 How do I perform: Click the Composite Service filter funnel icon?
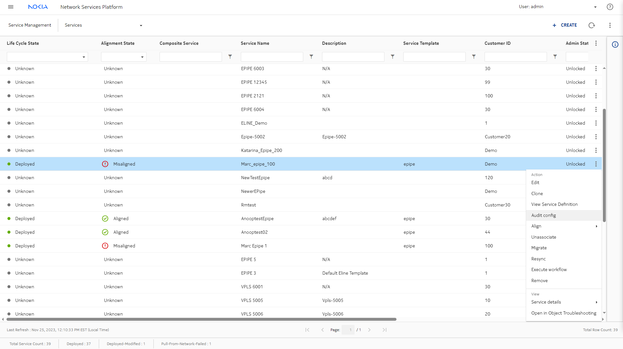pos(230,57)
